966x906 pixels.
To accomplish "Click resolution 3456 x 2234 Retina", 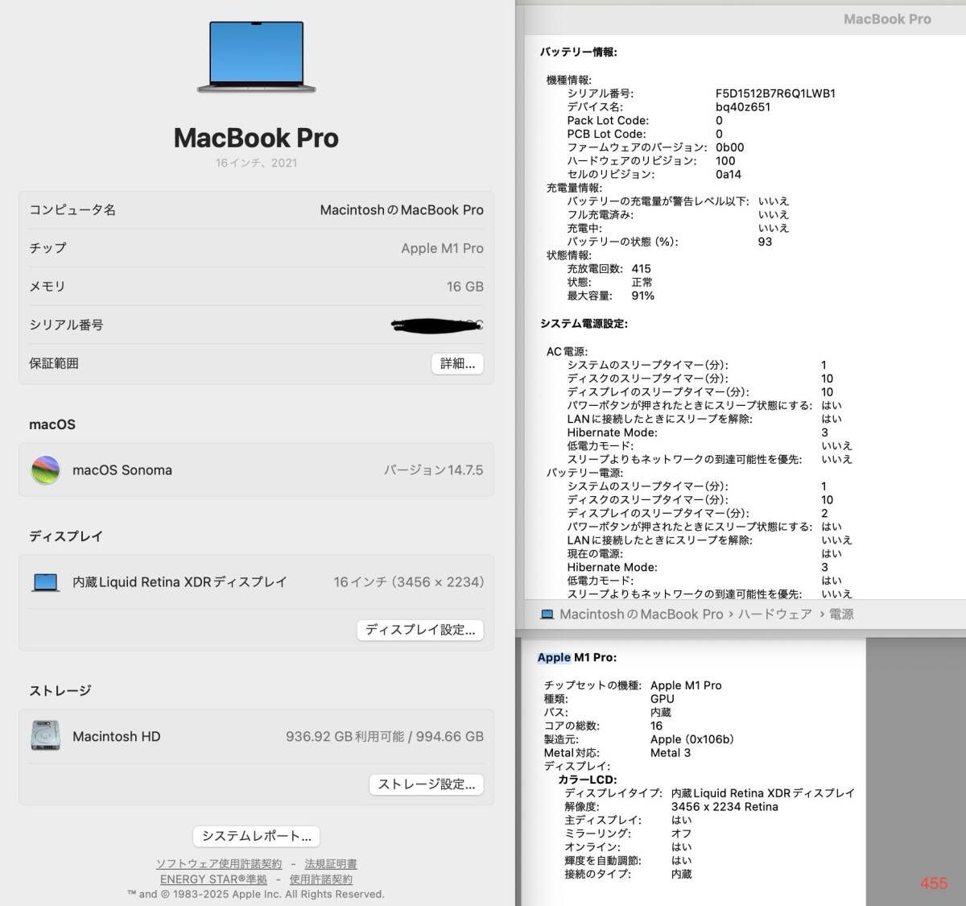I will pyautogui.click(x=724, y=807).
